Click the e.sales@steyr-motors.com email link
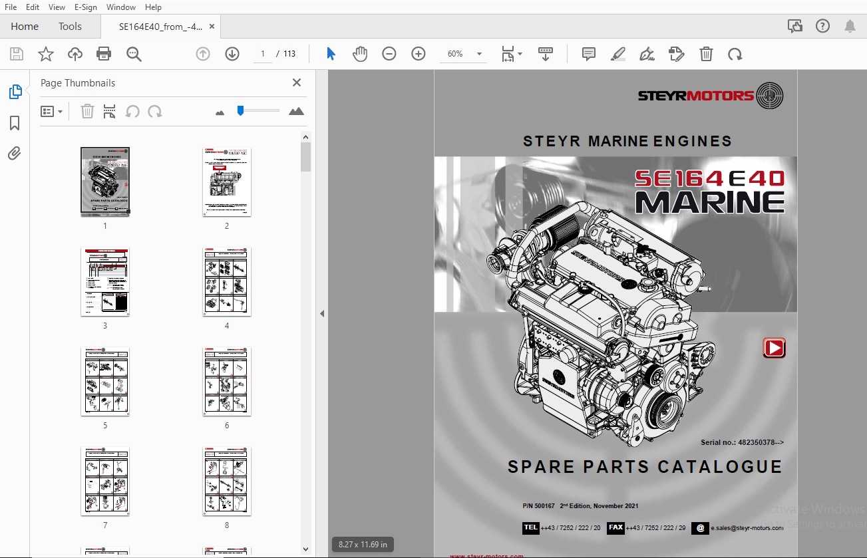 (747, 528)
